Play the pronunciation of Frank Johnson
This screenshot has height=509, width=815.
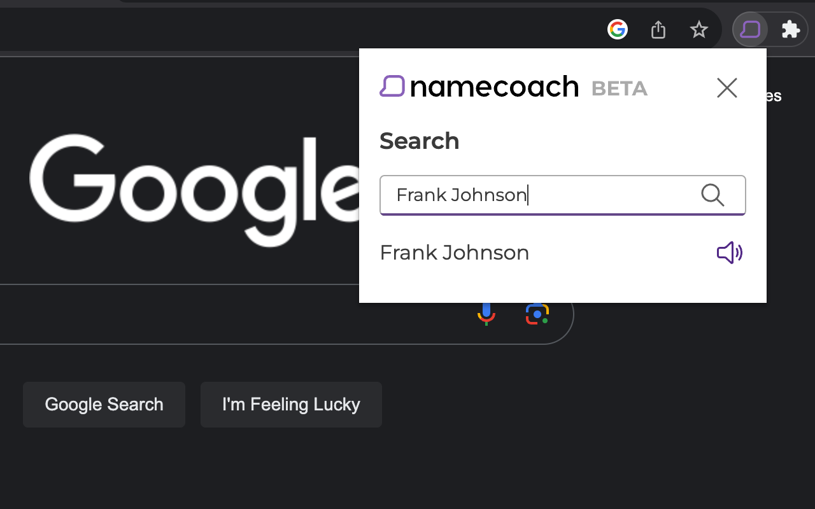point(729,253)
